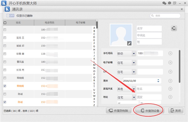Check the first unnamed 180 contact row
Screen dimensions: 188x122
[5, 30]
